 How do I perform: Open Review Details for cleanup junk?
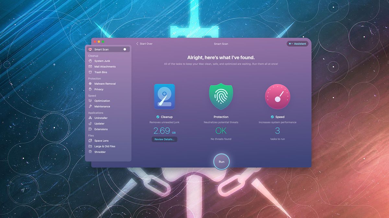(x=164, y=139)
